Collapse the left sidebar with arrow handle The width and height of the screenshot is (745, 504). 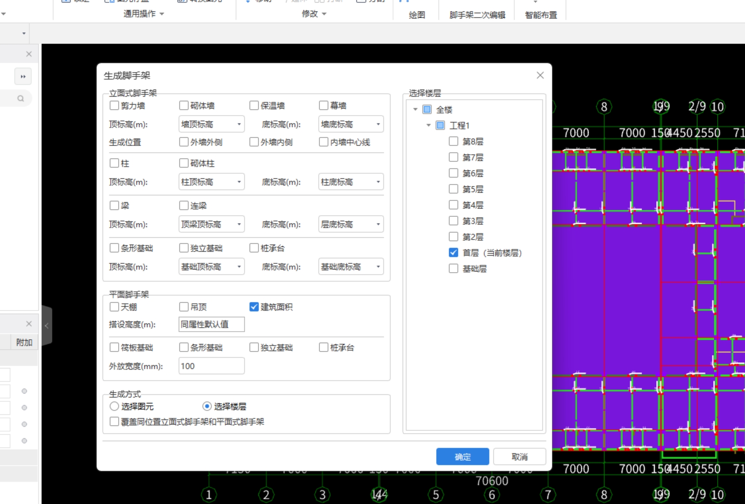coord(47,326)
